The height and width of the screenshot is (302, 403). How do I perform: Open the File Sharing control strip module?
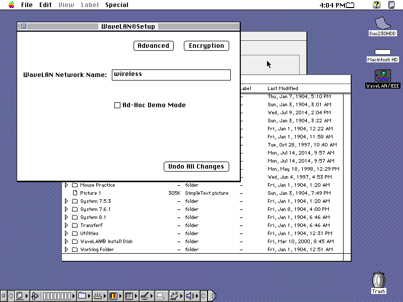(x=85, y=296)
